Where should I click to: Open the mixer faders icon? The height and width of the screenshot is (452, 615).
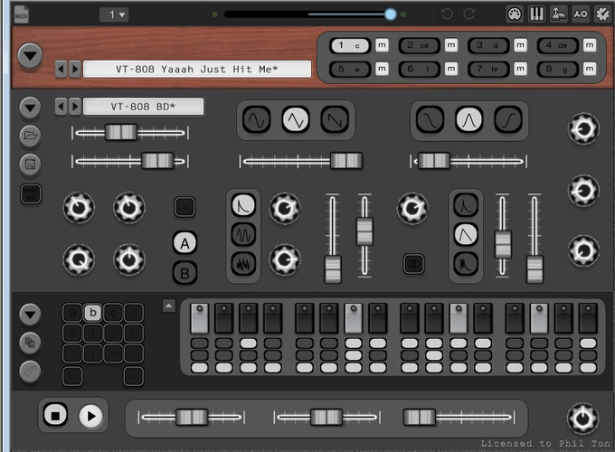536,14
